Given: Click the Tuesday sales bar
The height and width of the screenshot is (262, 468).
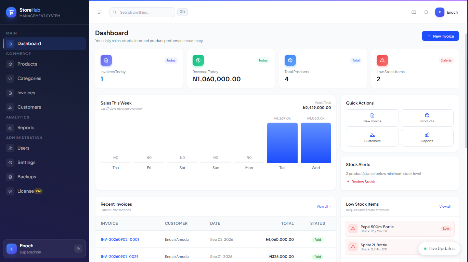Looking at the screenshot, I should [x=282, y=143].
